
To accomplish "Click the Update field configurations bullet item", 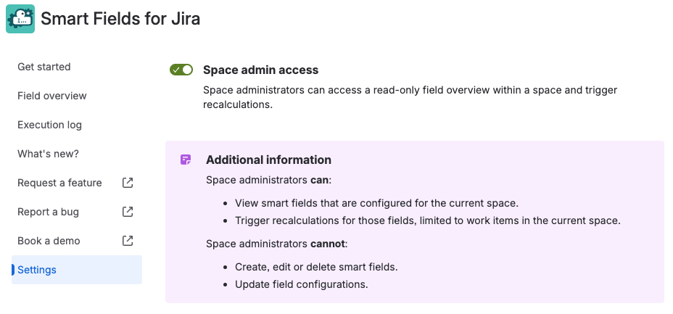I will [301, 284].
